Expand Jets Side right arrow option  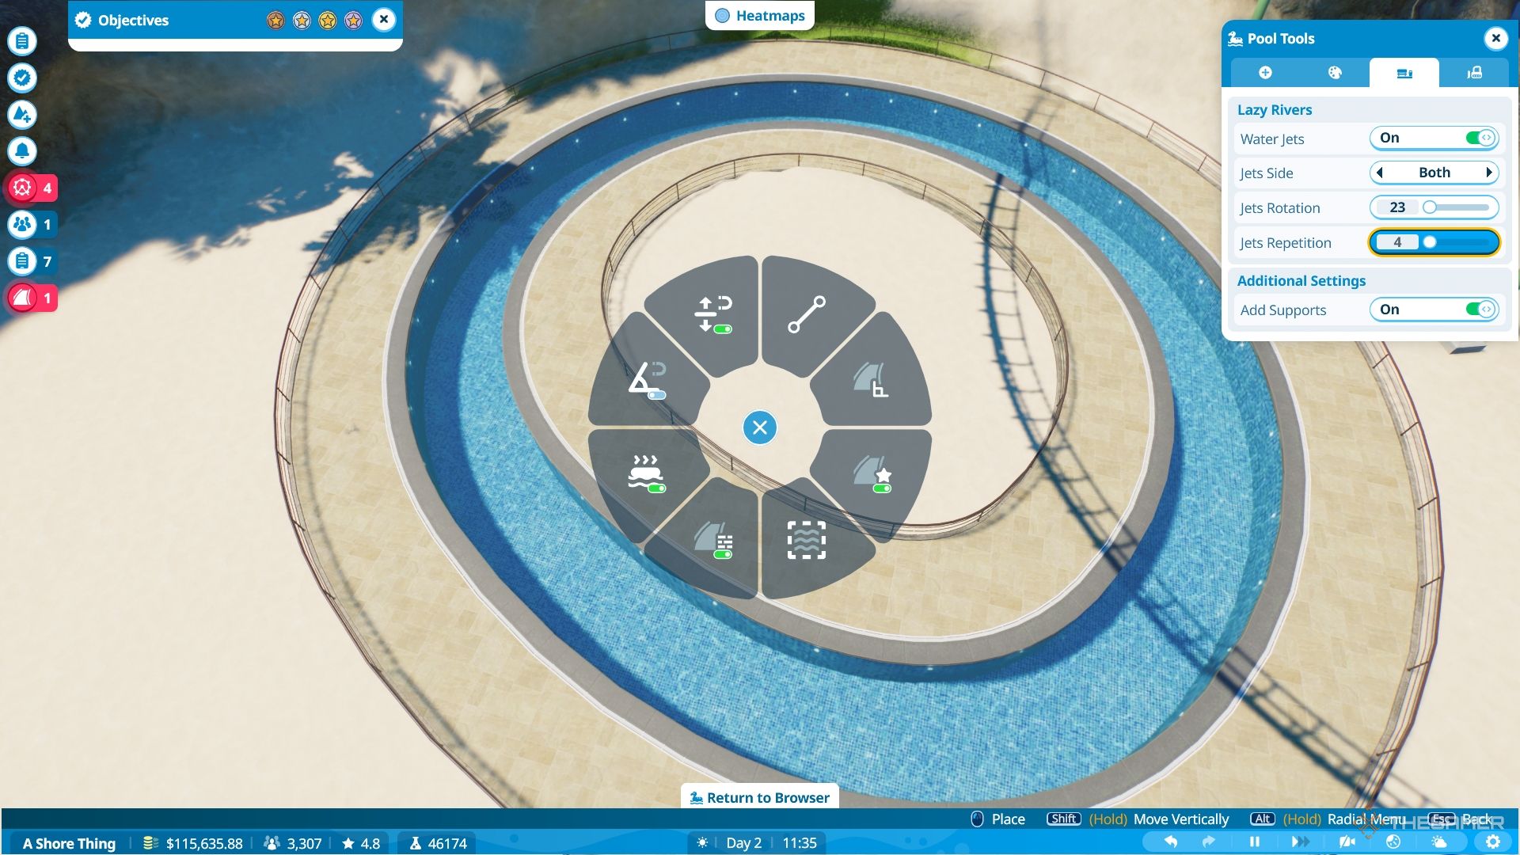(x=1490, y=171)
